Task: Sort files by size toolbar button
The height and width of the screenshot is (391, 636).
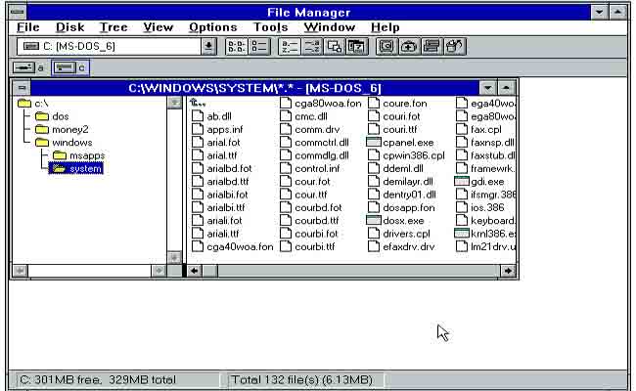Action: pos(335,47)
